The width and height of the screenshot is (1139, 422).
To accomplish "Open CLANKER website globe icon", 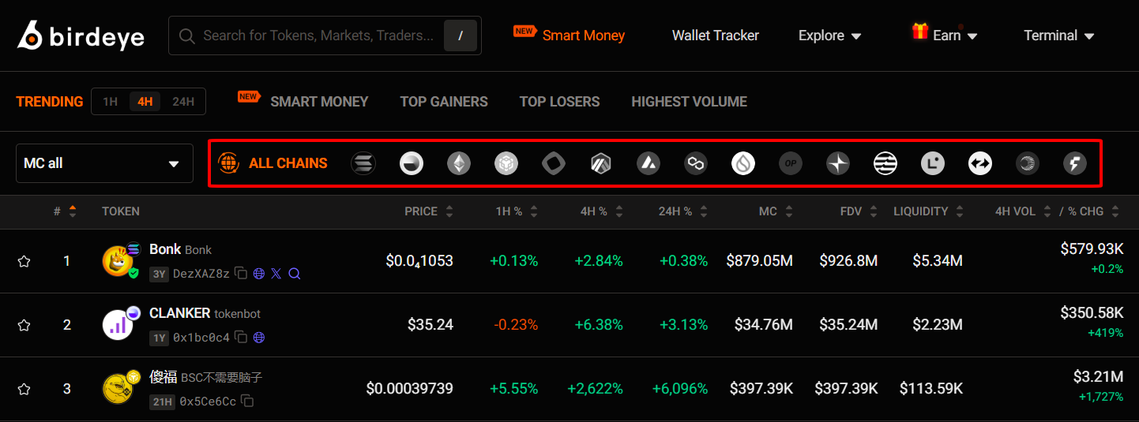I will 259,338.
